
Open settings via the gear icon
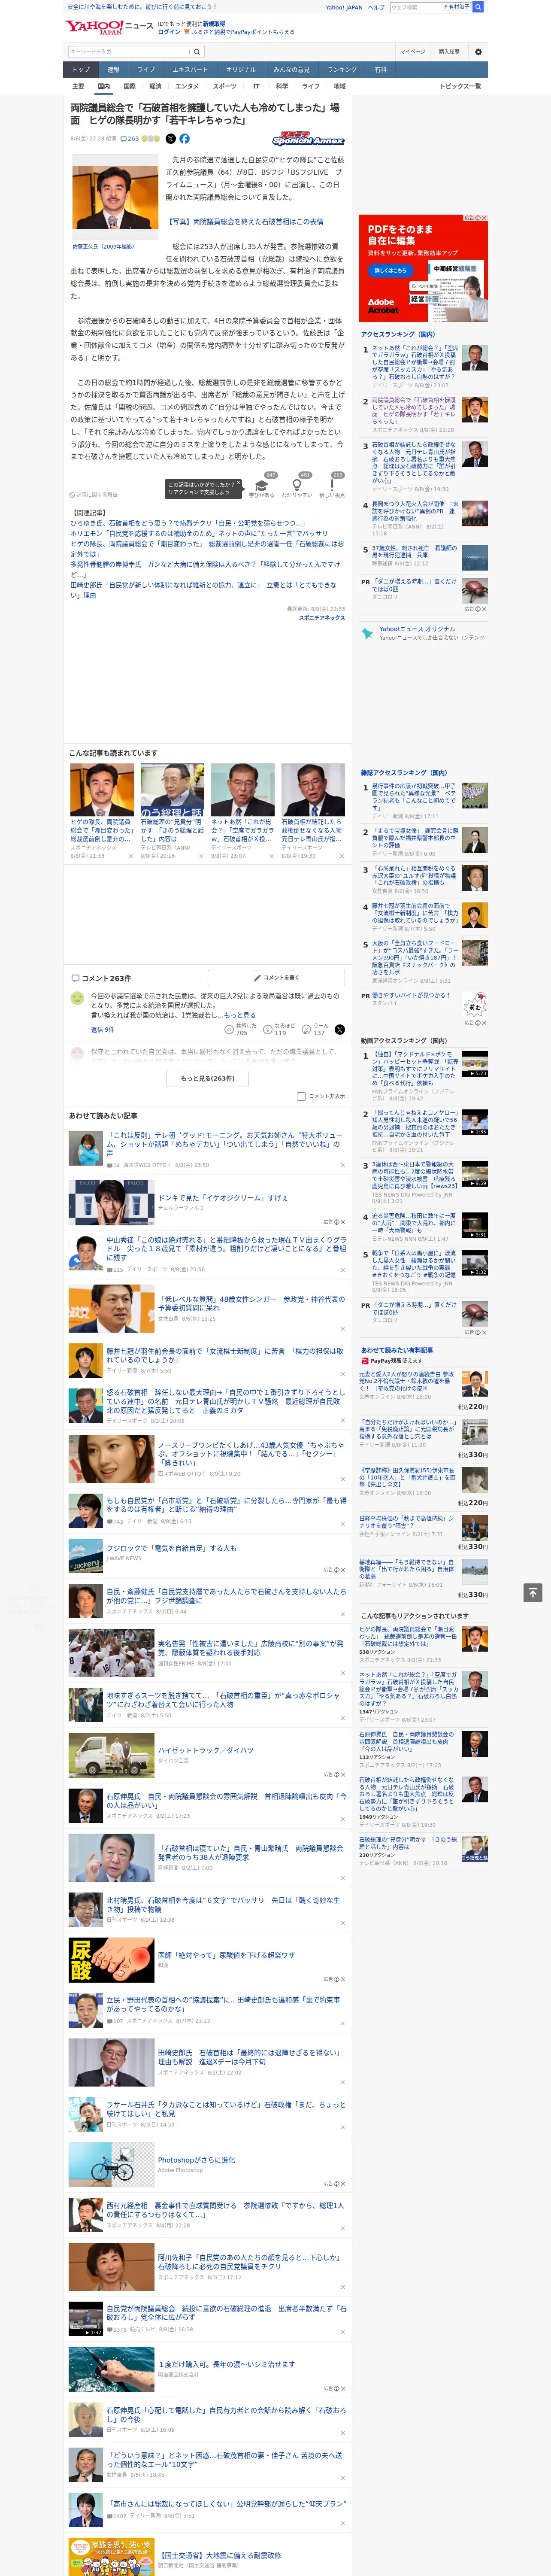tap(478, 51)
